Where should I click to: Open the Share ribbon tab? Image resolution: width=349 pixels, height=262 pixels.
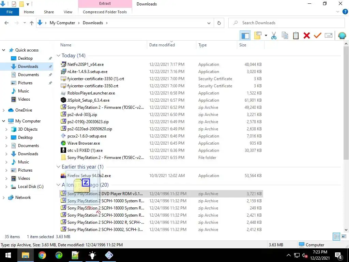pos(49,12)
